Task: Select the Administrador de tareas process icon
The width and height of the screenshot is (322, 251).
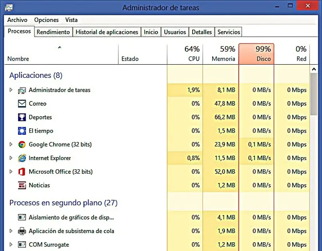Action: [22, 90]
